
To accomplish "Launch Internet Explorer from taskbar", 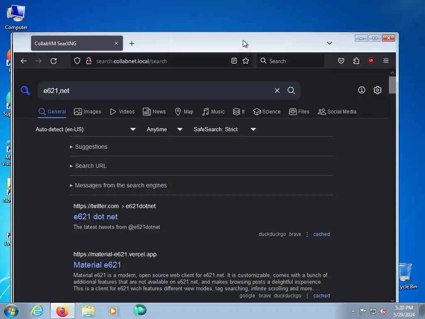I will (37, 311).
